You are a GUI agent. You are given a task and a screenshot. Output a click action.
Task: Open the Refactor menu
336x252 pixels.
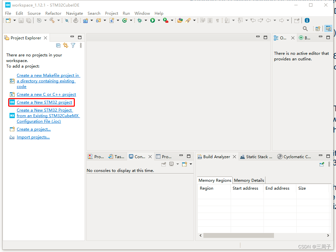tap(53, 13)
